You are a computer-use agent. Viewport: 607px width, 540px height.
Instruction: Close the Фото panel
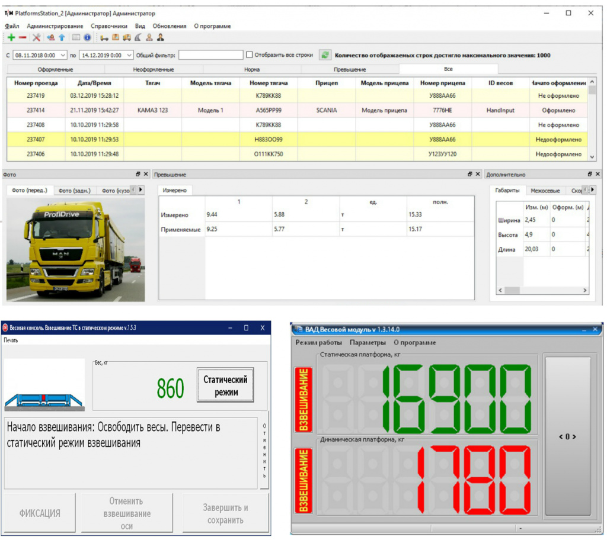pyautogui.click(x=146, y=175)
